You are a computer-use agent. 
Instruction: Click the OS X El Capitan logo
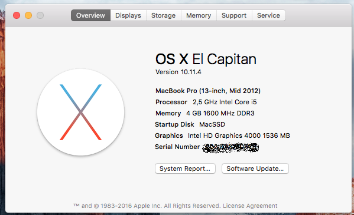(80, 112)
